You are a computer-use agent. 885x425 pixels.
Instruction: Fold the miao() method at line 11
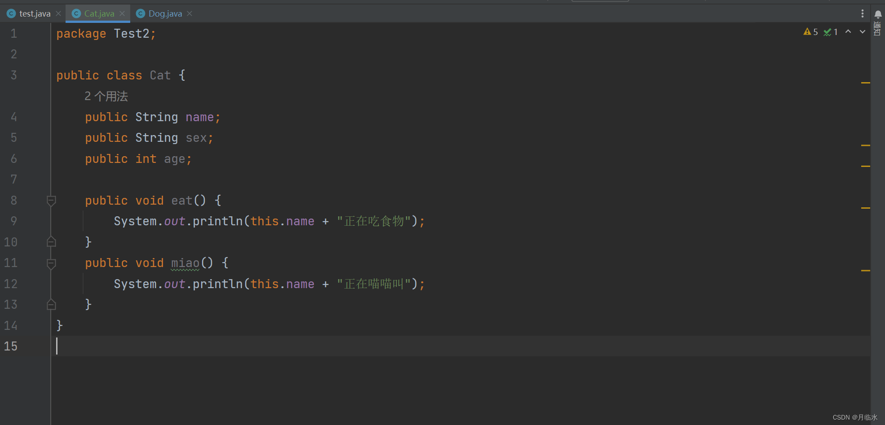51,263
